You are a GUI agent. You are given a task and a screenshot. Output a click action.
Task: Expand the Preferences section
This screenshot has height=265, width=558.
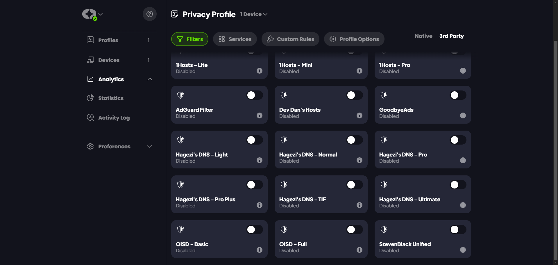[x=150, y=146]
